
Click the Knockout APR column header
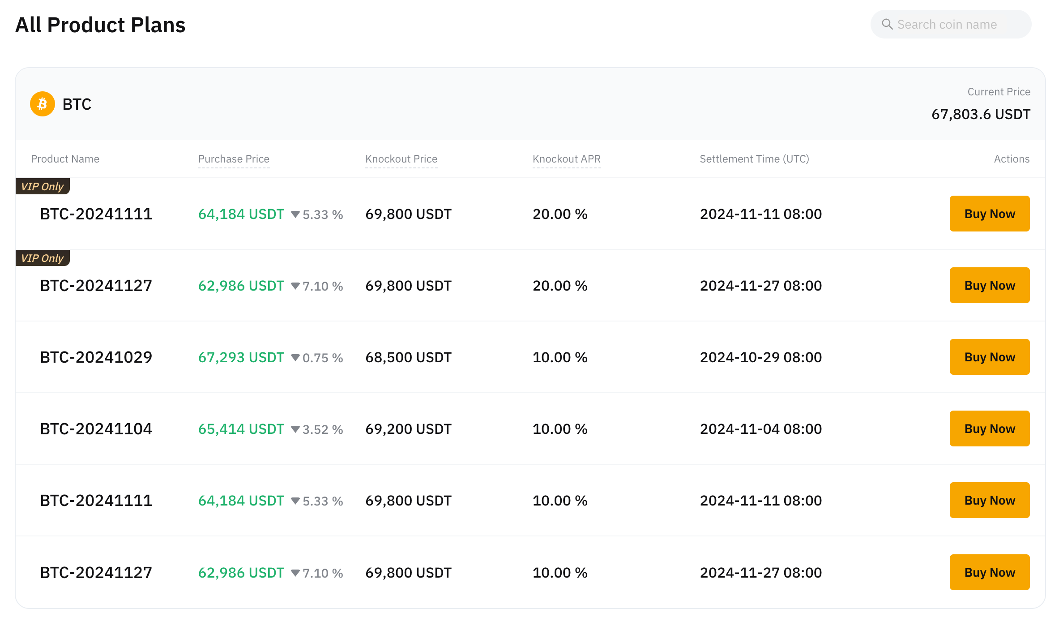[x=566, y=159]
